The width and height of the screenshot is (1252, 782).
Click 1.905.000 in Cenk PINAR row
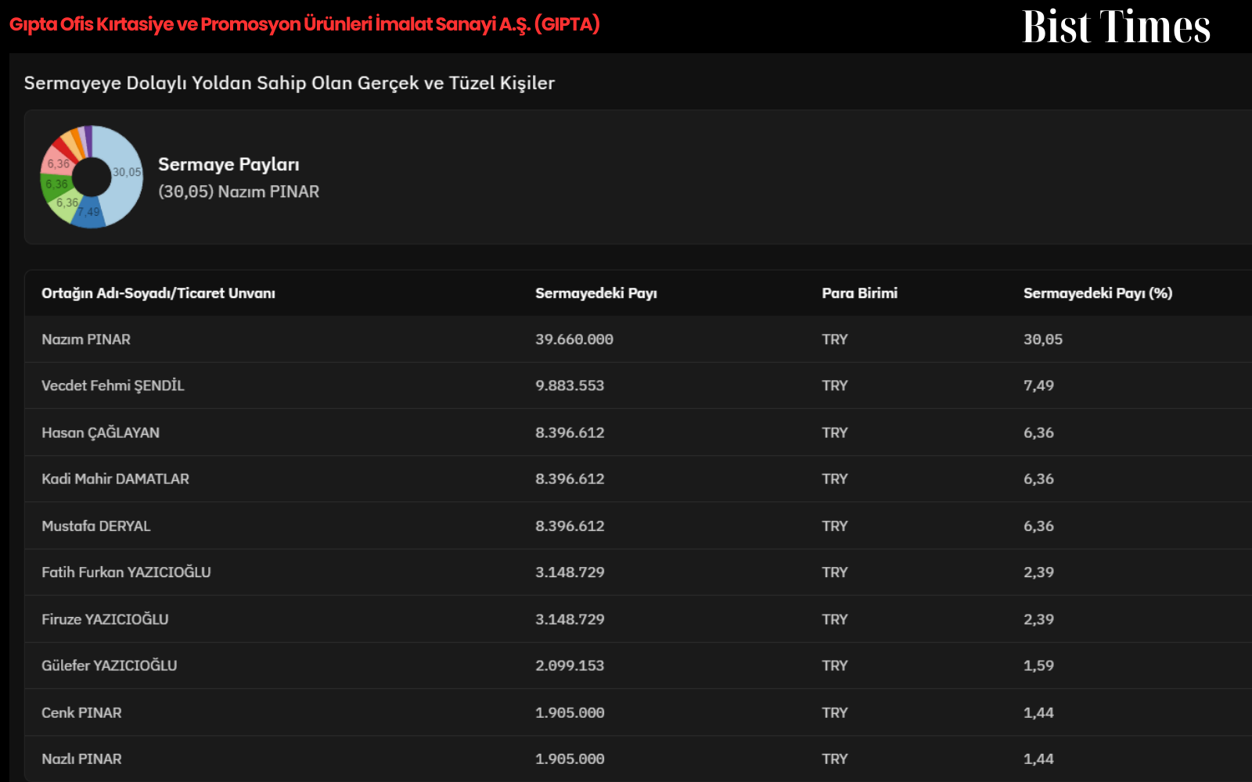[570, 712]
